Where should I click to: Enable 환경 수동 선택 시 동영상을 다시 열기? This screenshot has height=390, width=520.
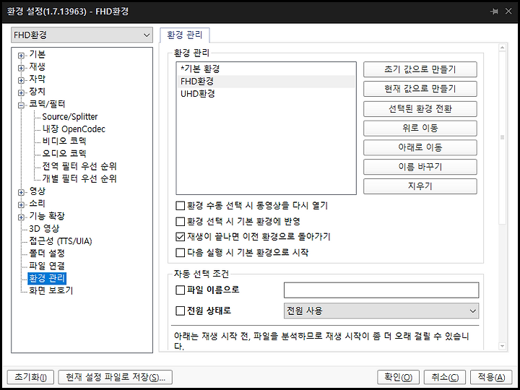(x=180, y=206)
